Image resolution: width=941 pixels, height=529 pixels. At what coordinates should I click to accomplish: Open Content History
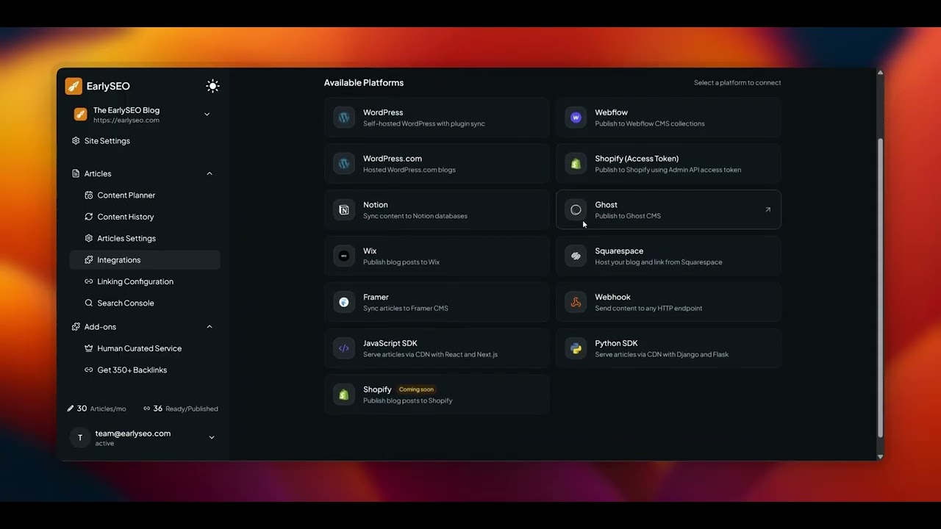click(125, 217)
